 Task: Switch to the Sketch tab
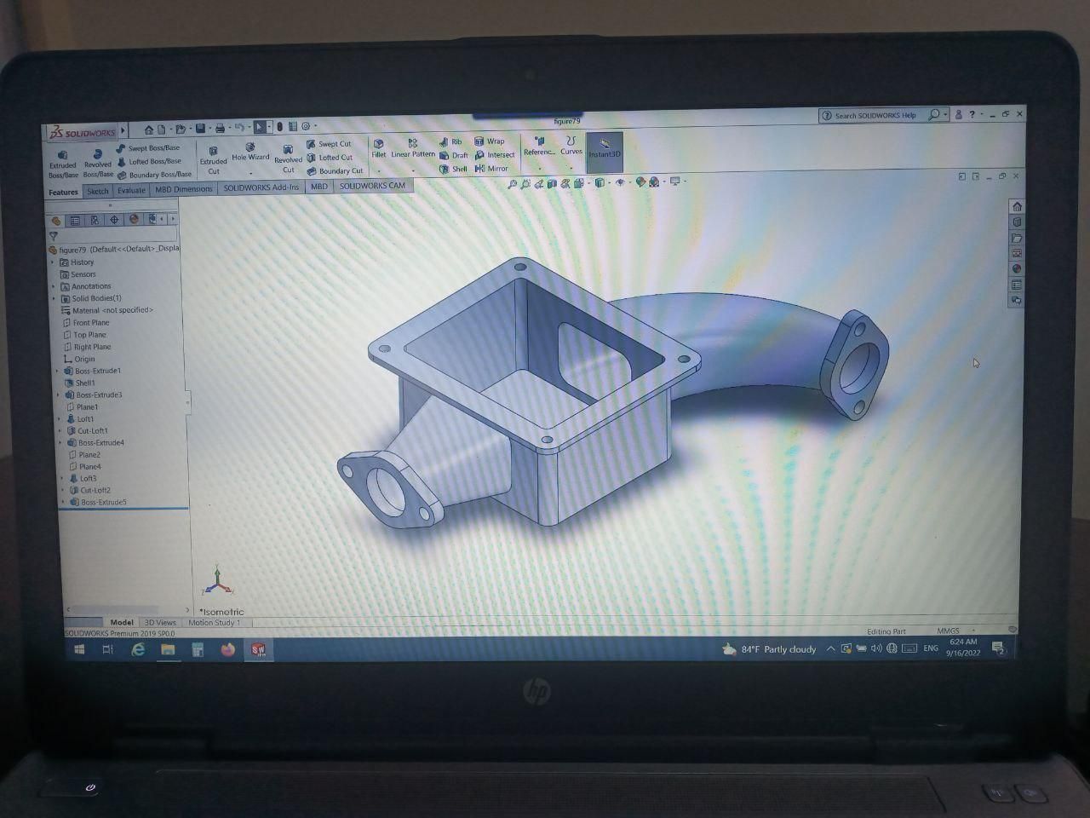point(97,191)
